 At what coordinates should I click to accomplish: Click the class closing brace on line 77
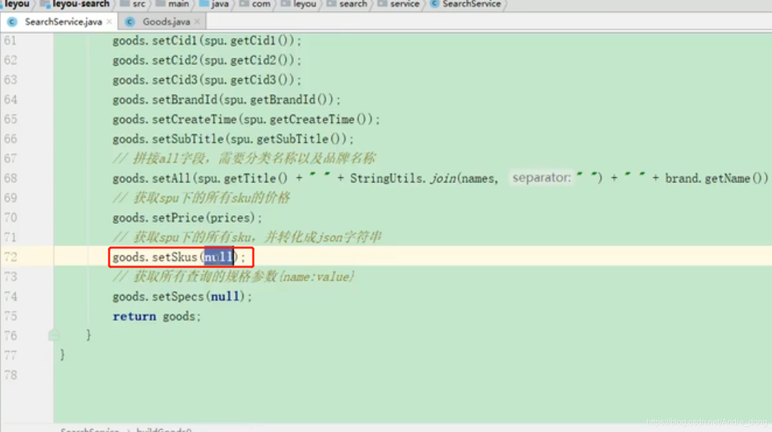pos(62,355)
